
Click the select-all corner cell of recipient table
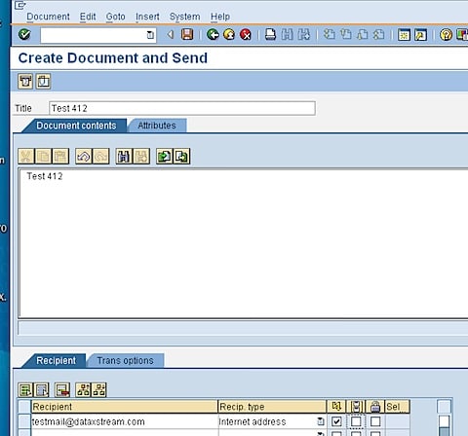24,406
